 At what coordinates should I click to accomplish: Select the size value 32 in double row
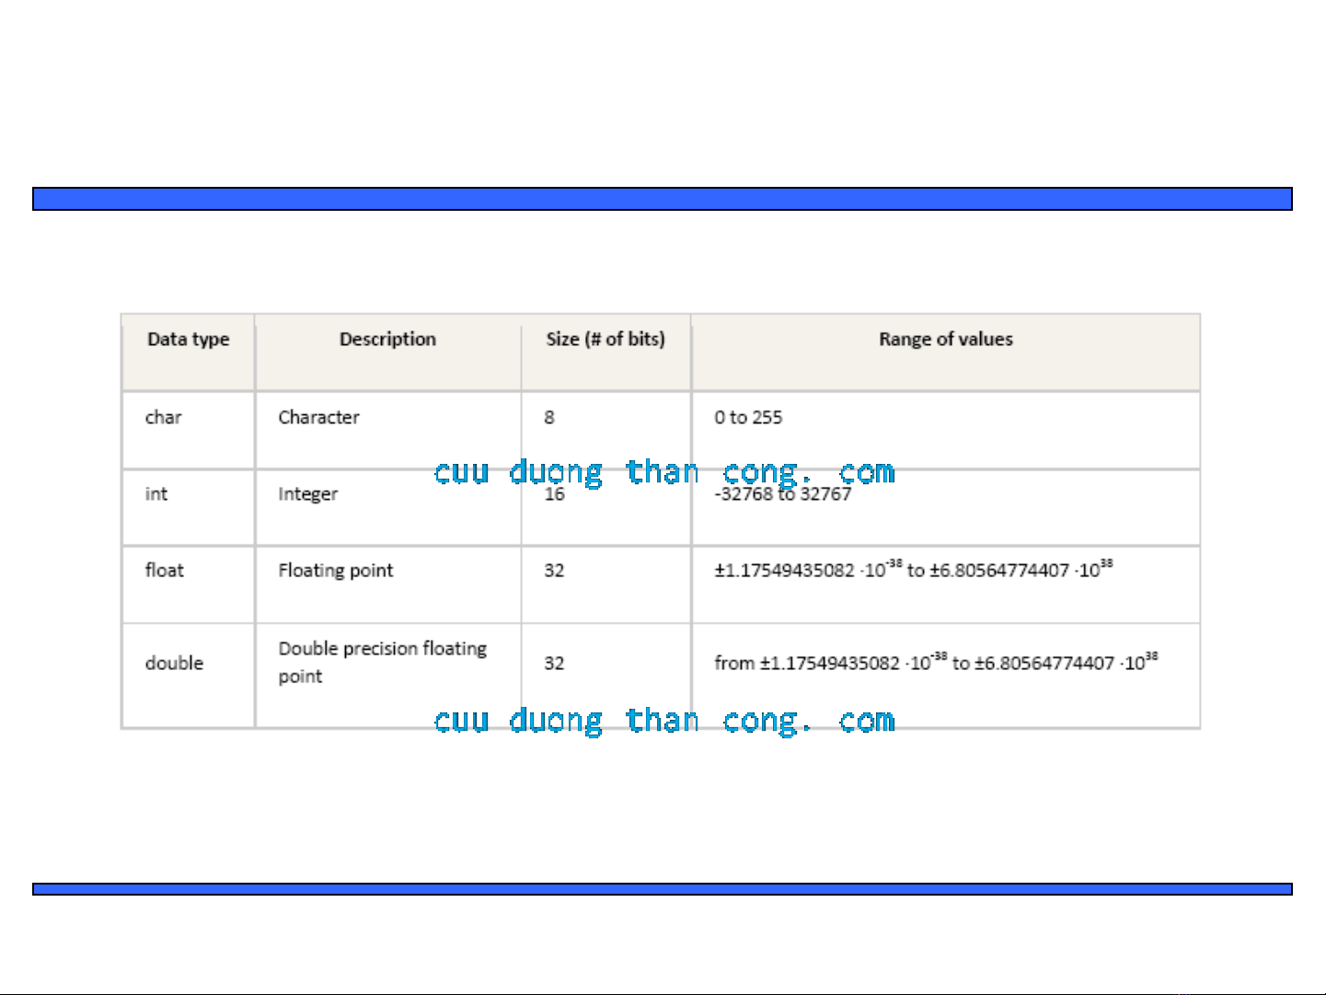(554, 664)
